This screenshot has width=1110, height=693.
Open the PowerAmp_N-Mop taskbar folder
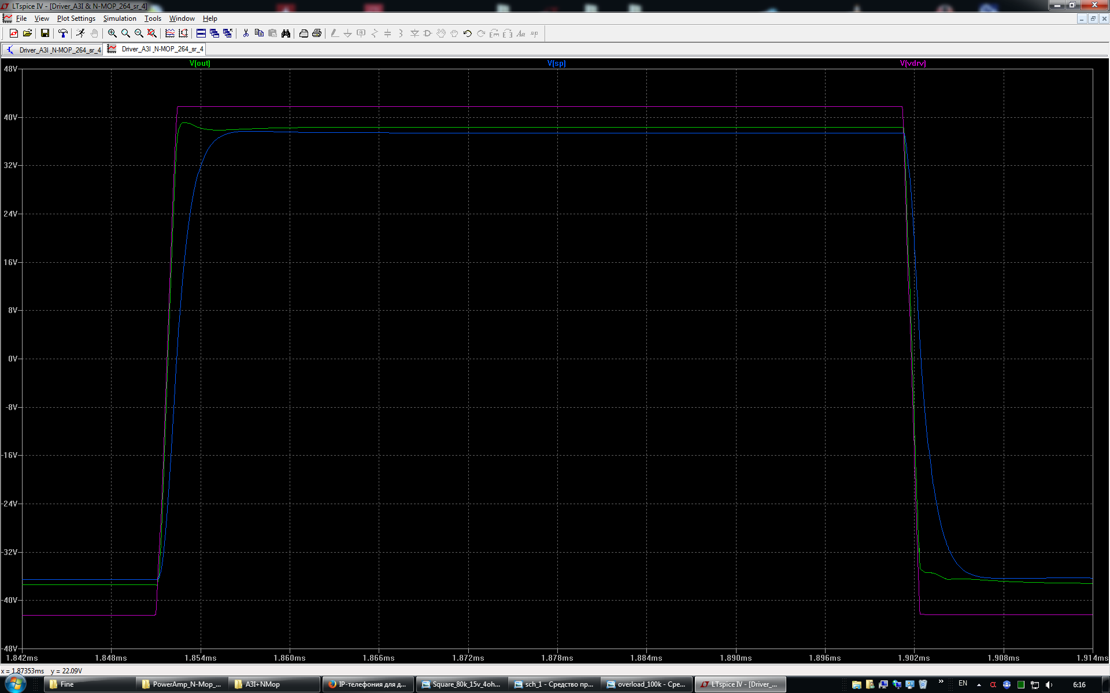pyautogui.click(x=182, y=684)
